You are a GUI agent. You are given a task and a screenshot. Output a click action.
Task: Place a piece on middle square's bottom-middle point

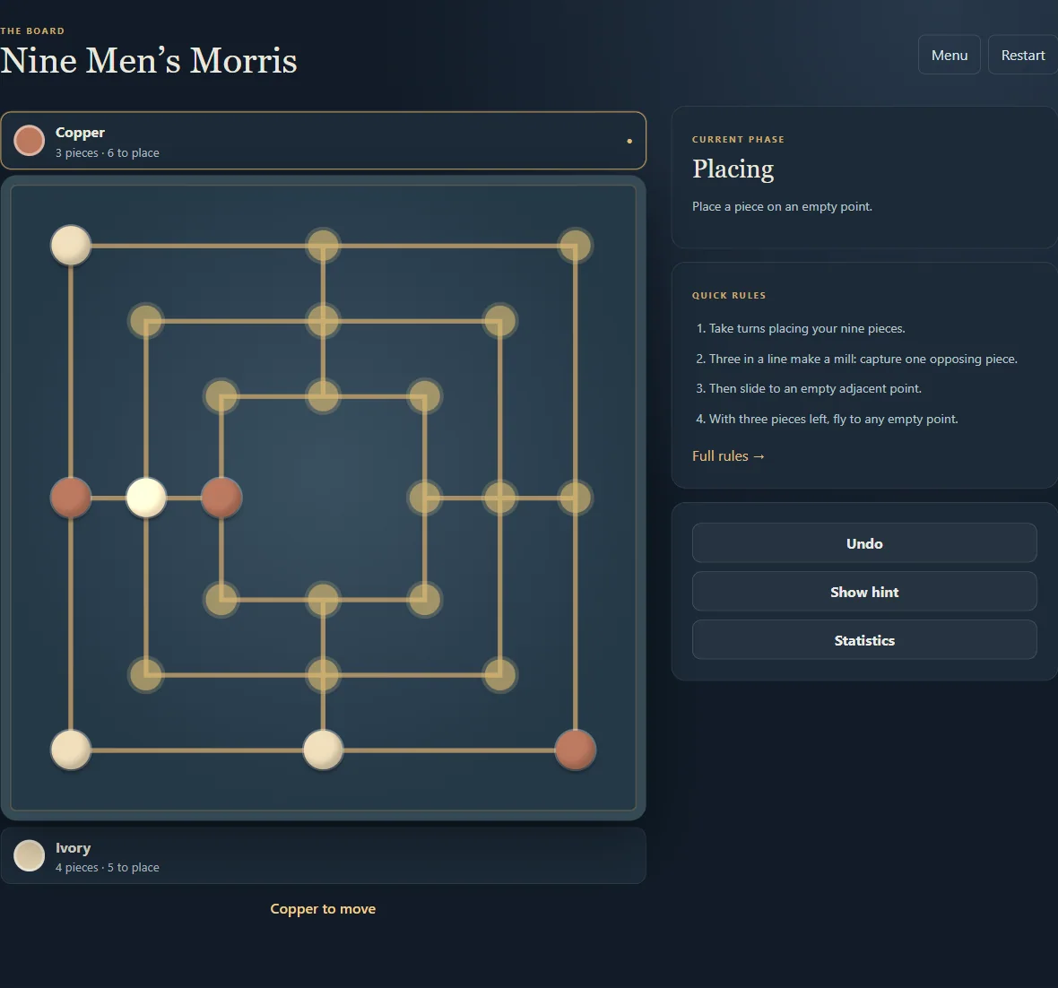(x=323, y=675)
